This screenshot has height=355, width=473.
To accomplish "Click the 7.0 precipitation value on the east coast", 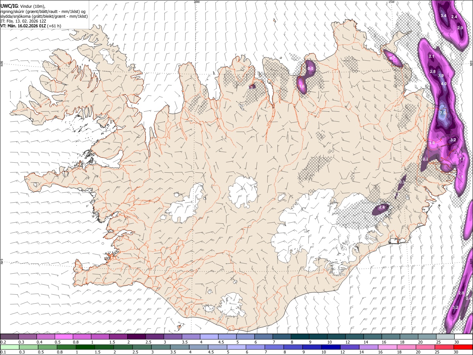I will click(x=443, y=112).
